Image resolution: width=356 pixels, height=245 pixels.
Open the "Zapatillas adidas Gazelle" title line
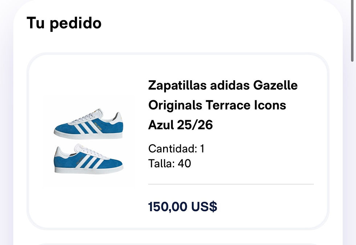click(x=223, y=86)
